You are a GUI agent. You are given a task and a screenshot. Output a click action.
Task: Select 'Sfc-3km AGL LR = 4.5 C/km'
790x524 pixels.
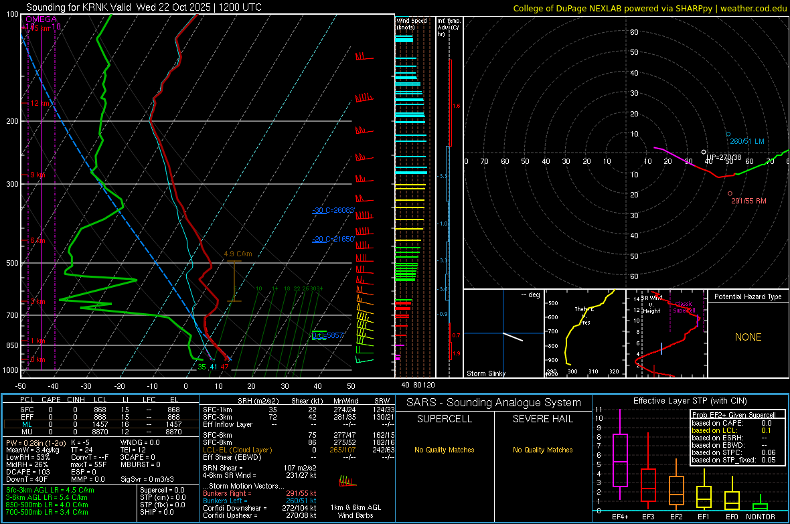[x=50, y=490]
